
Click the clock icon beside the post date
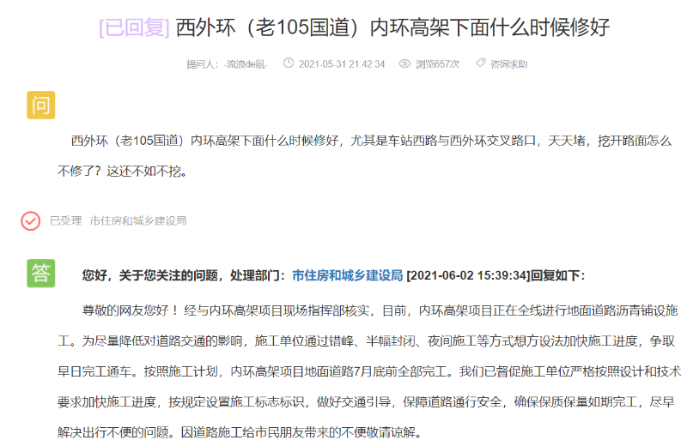(x=289, y=63)
